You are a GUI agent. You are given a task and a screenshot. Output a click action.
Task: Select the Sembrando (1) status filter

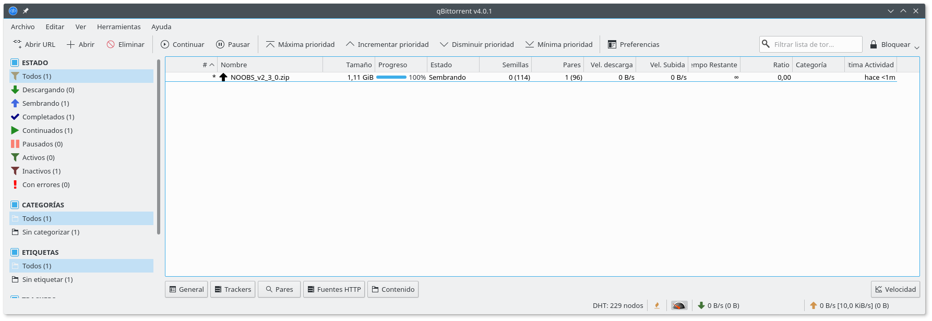(x=81, y=103)
